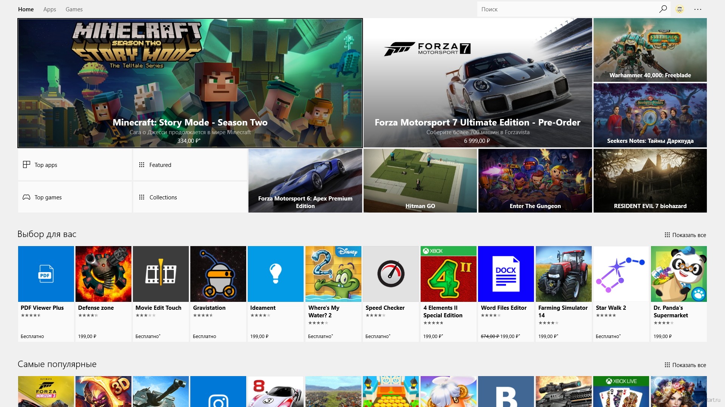The width and height of the screenshot is (725, 407).
Task: Open Minecraft: Story Mode Season Two banner
Action: pos(190,83)
